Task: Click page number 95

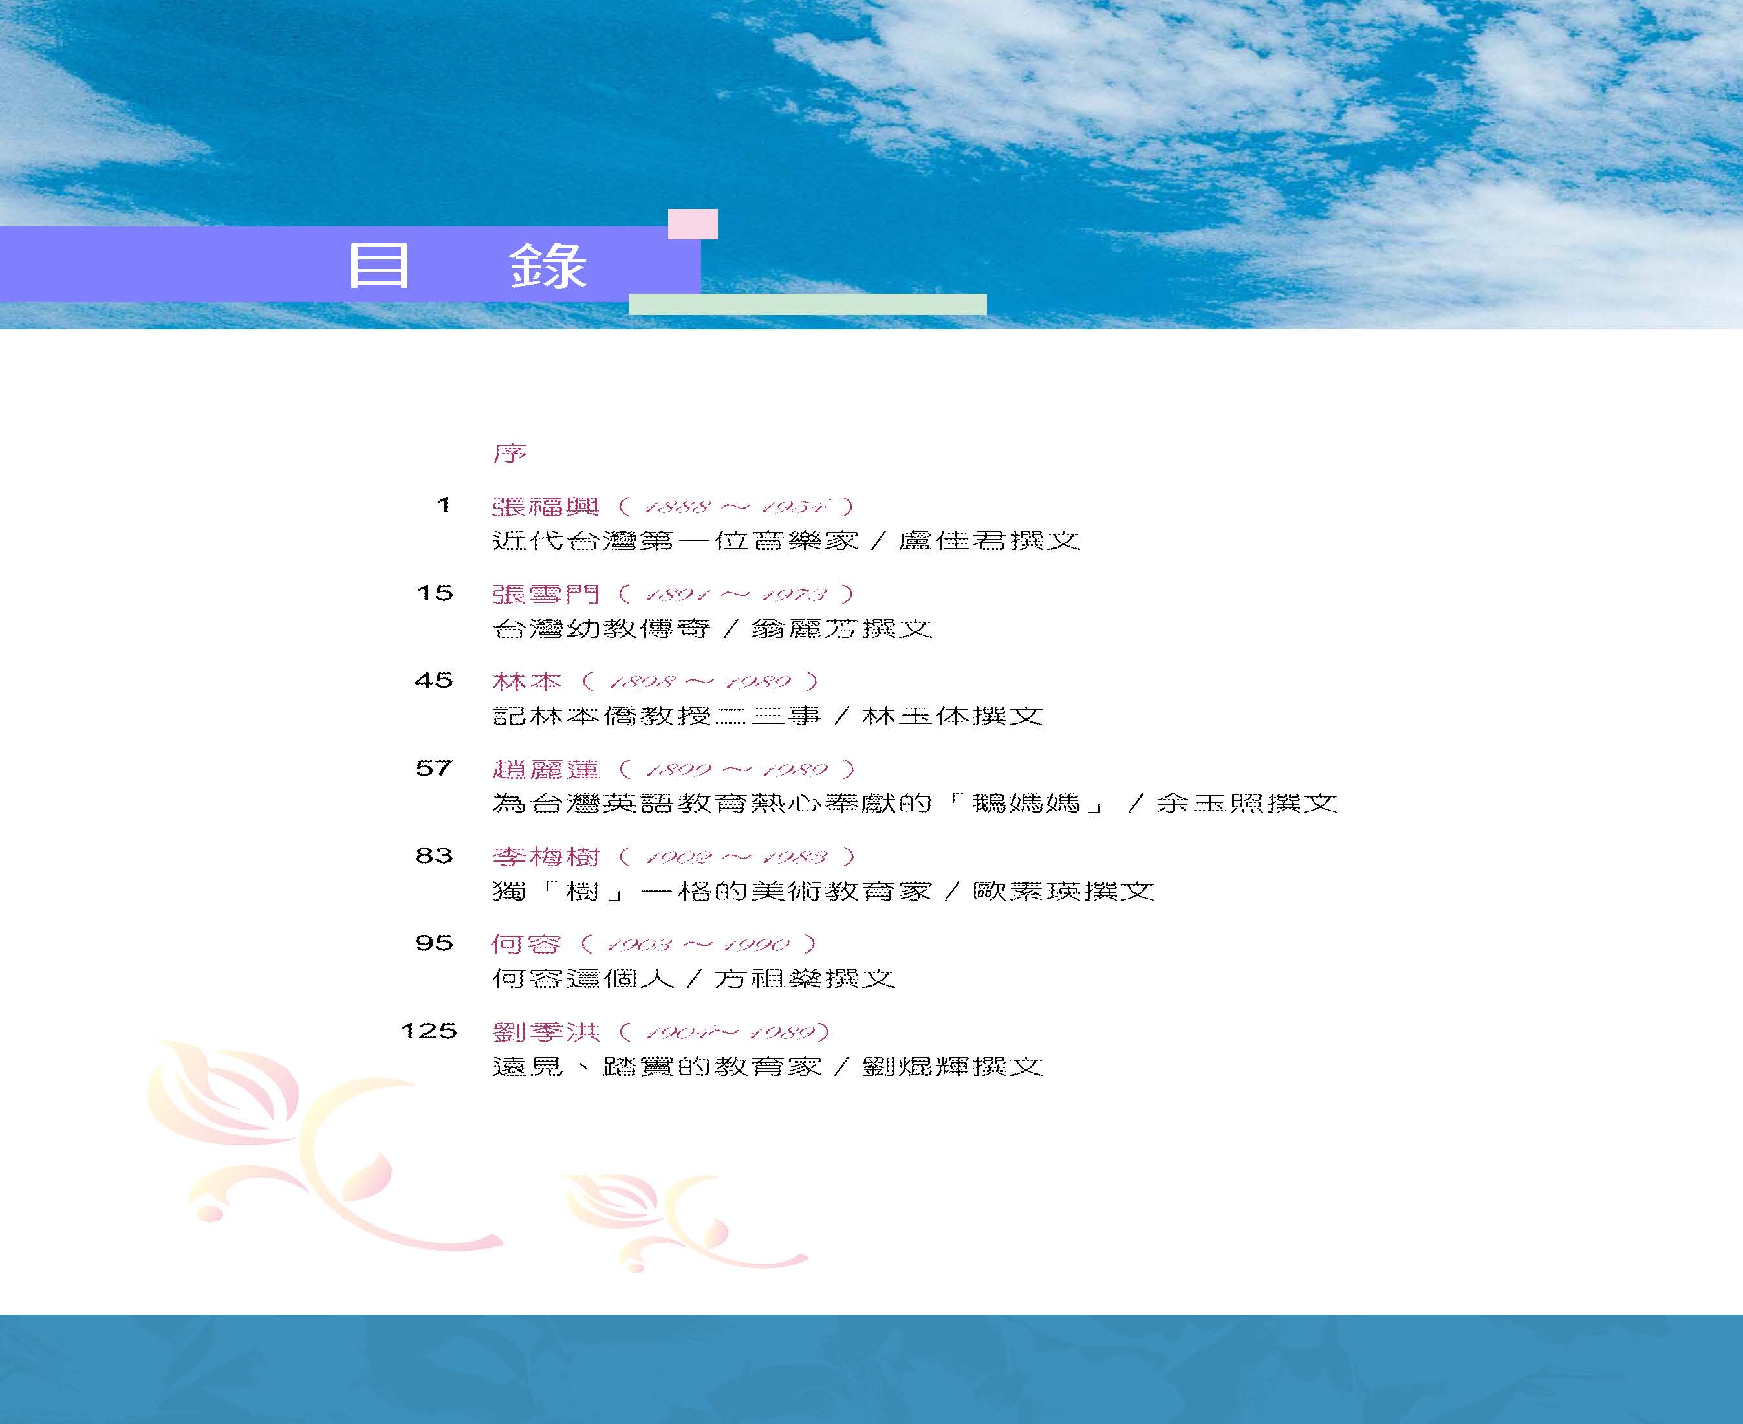Action: click(434, 943)
